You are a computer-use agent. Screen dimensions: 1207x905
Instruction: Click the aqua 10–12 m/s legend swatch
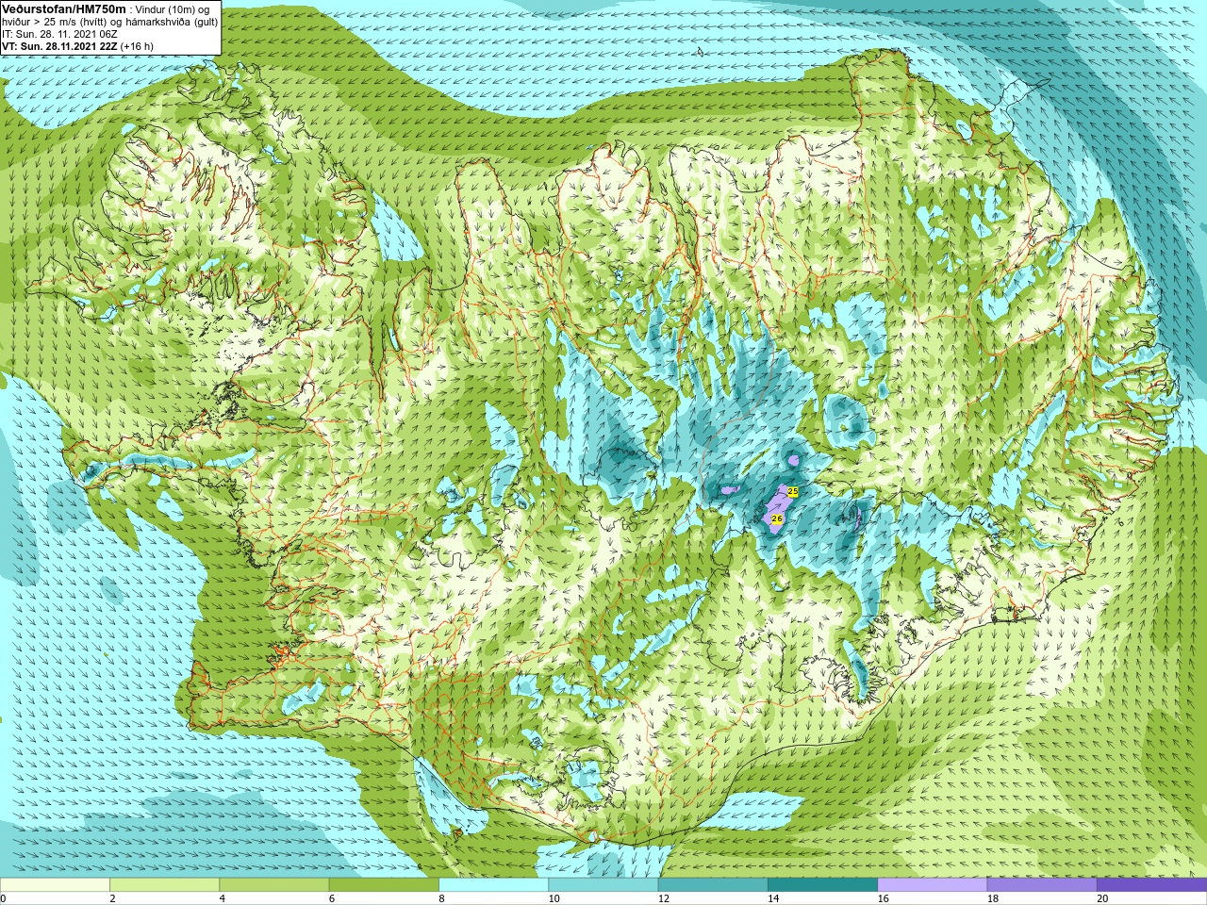[603, 885]
